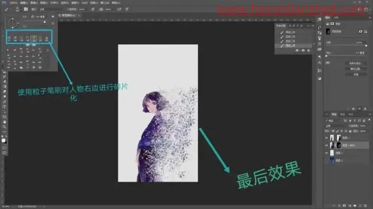Switch to the Properties panel tab
This screenshot has height=209, width=373.
tap(328, 18)
